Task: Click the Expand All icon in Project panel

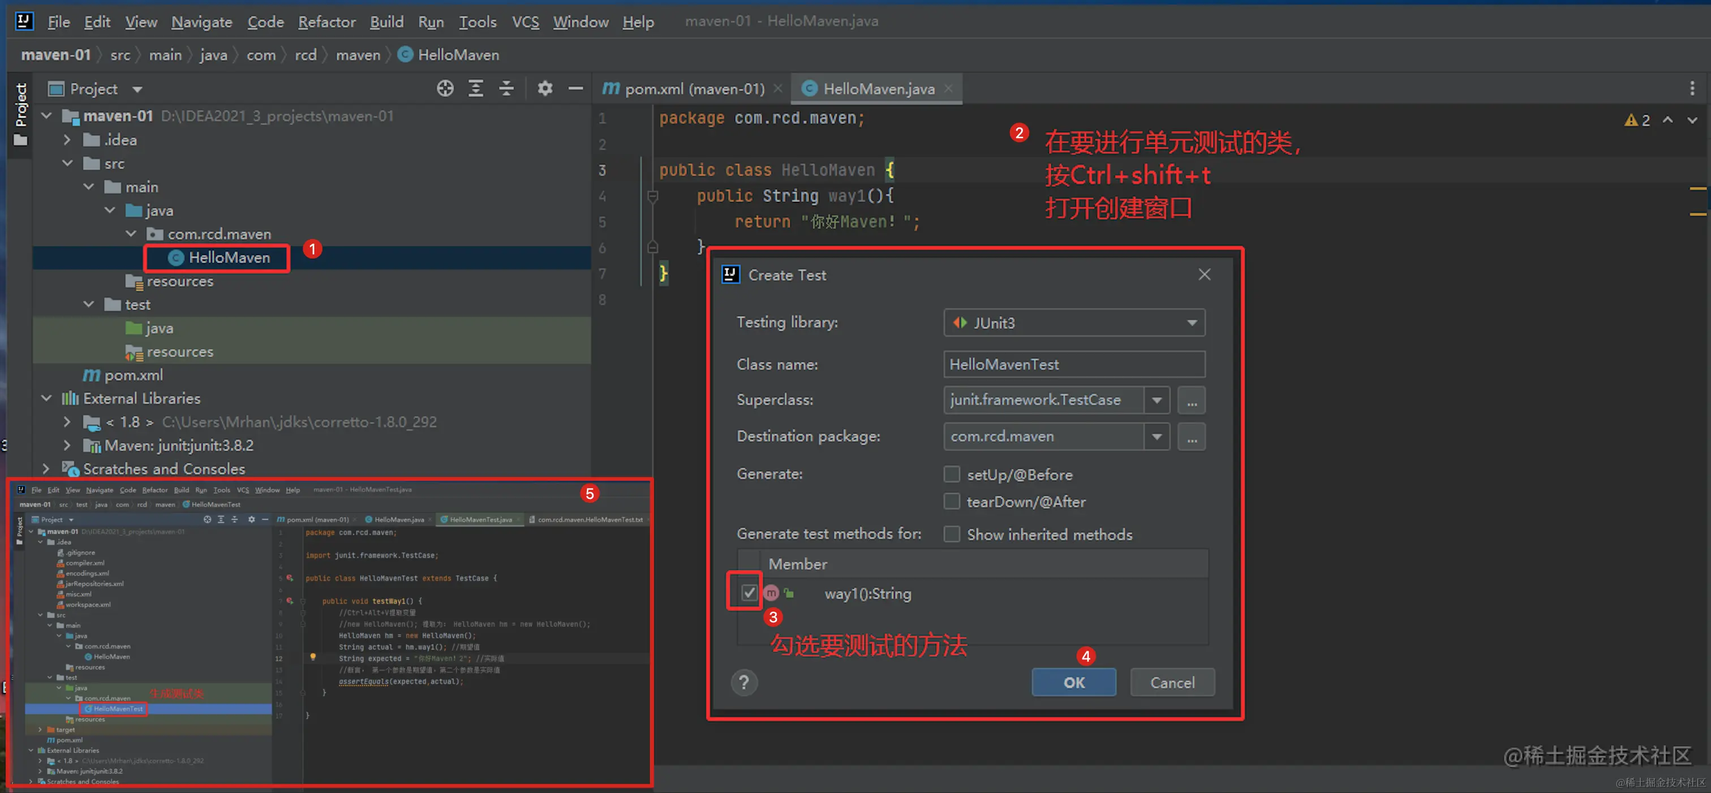Action: click(476, 88)
